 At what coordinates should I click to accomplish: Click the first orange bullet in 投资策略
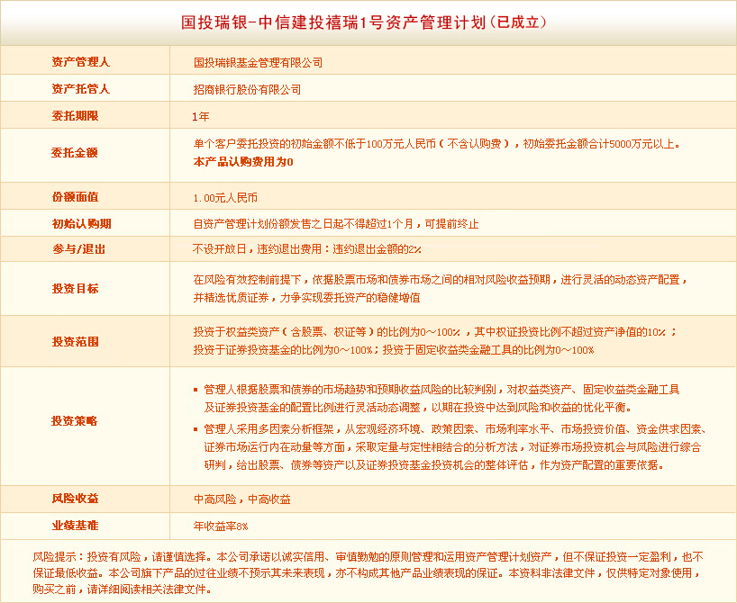(196, 390)
